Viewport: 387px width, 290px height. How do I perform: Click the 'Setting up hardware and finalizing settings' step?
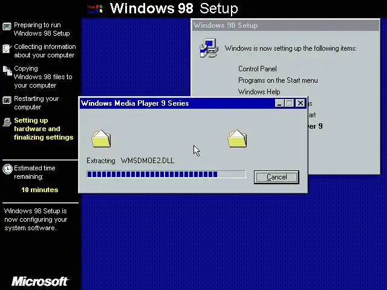pos(44,129)
